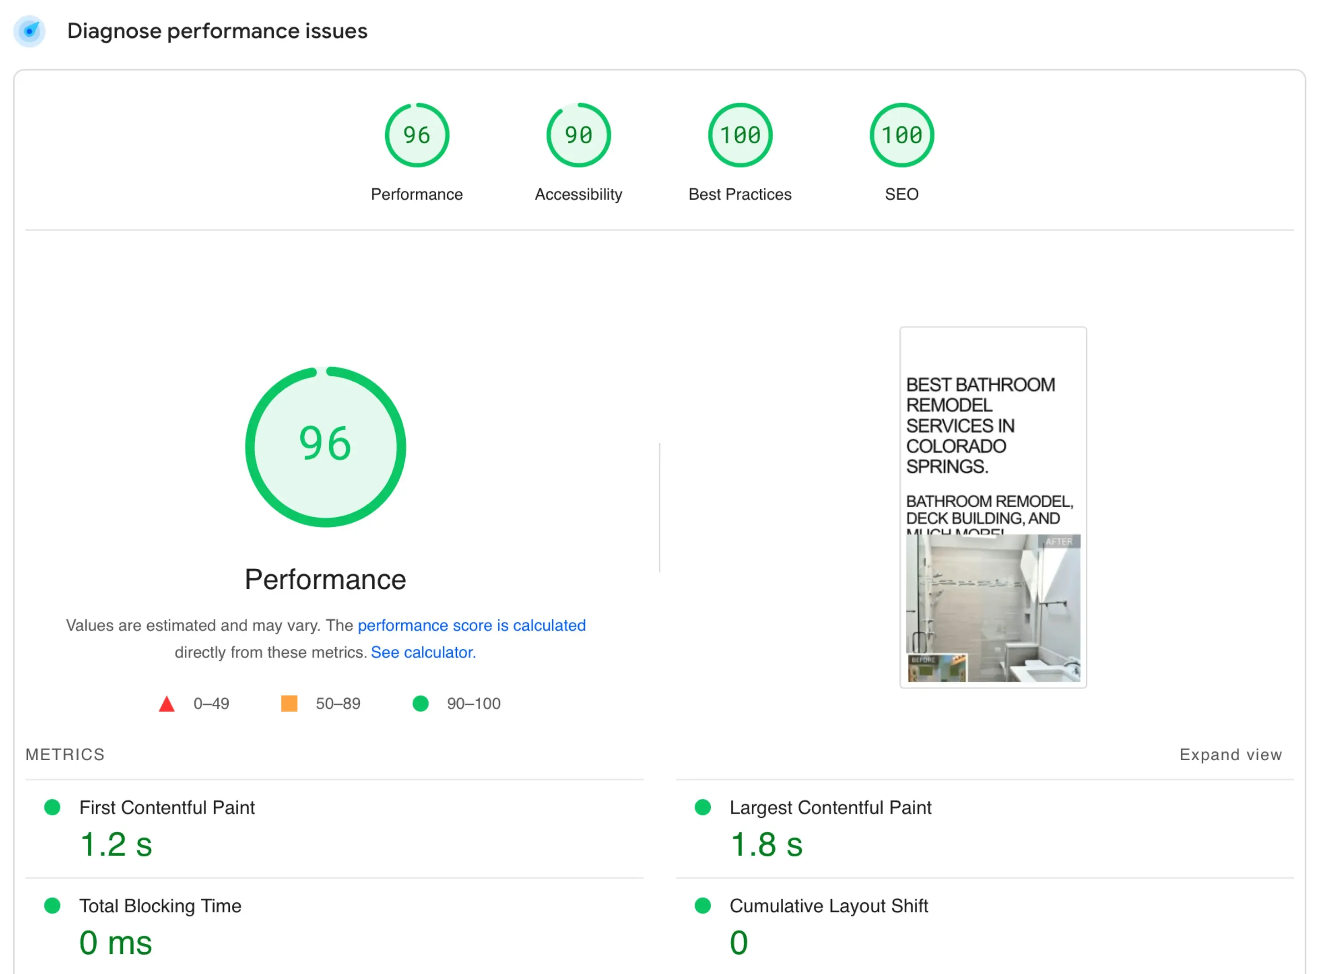Click the Best Practices score gauge showing 100
Image resolution: width=1321 pixels, height=974 pixels.
tap(739, 134)
